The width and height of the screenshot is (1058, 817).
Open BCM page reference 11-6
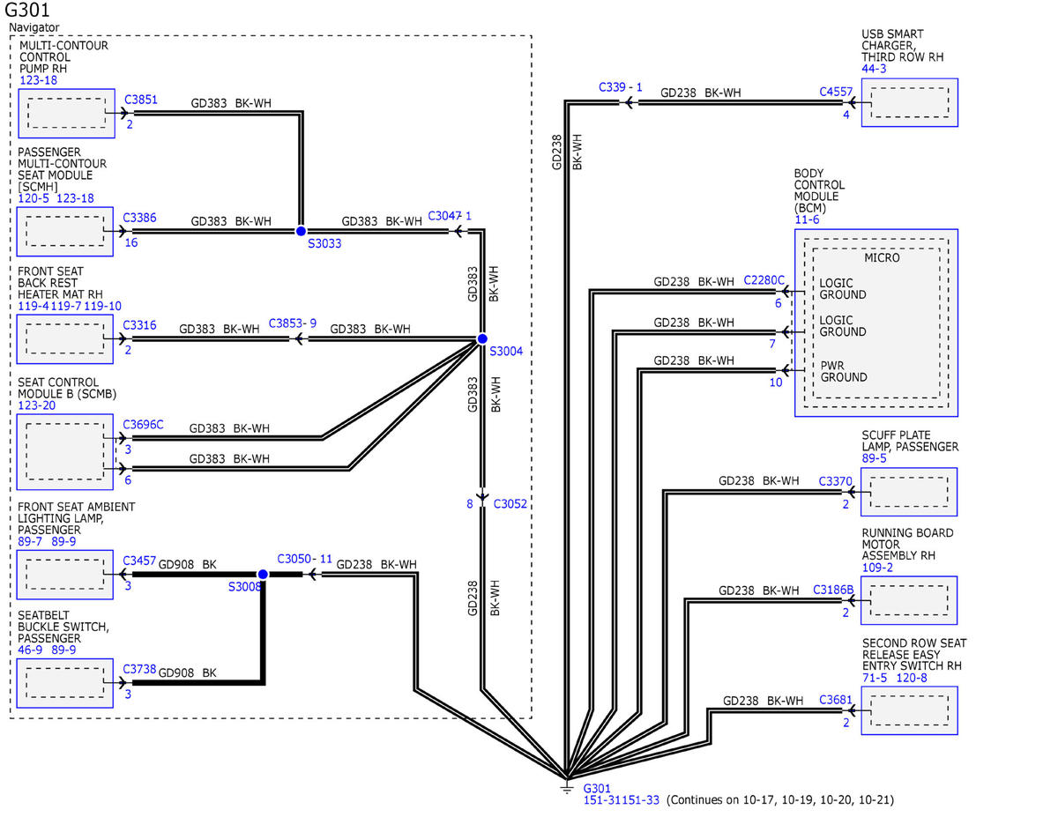[x=807, y=219]
